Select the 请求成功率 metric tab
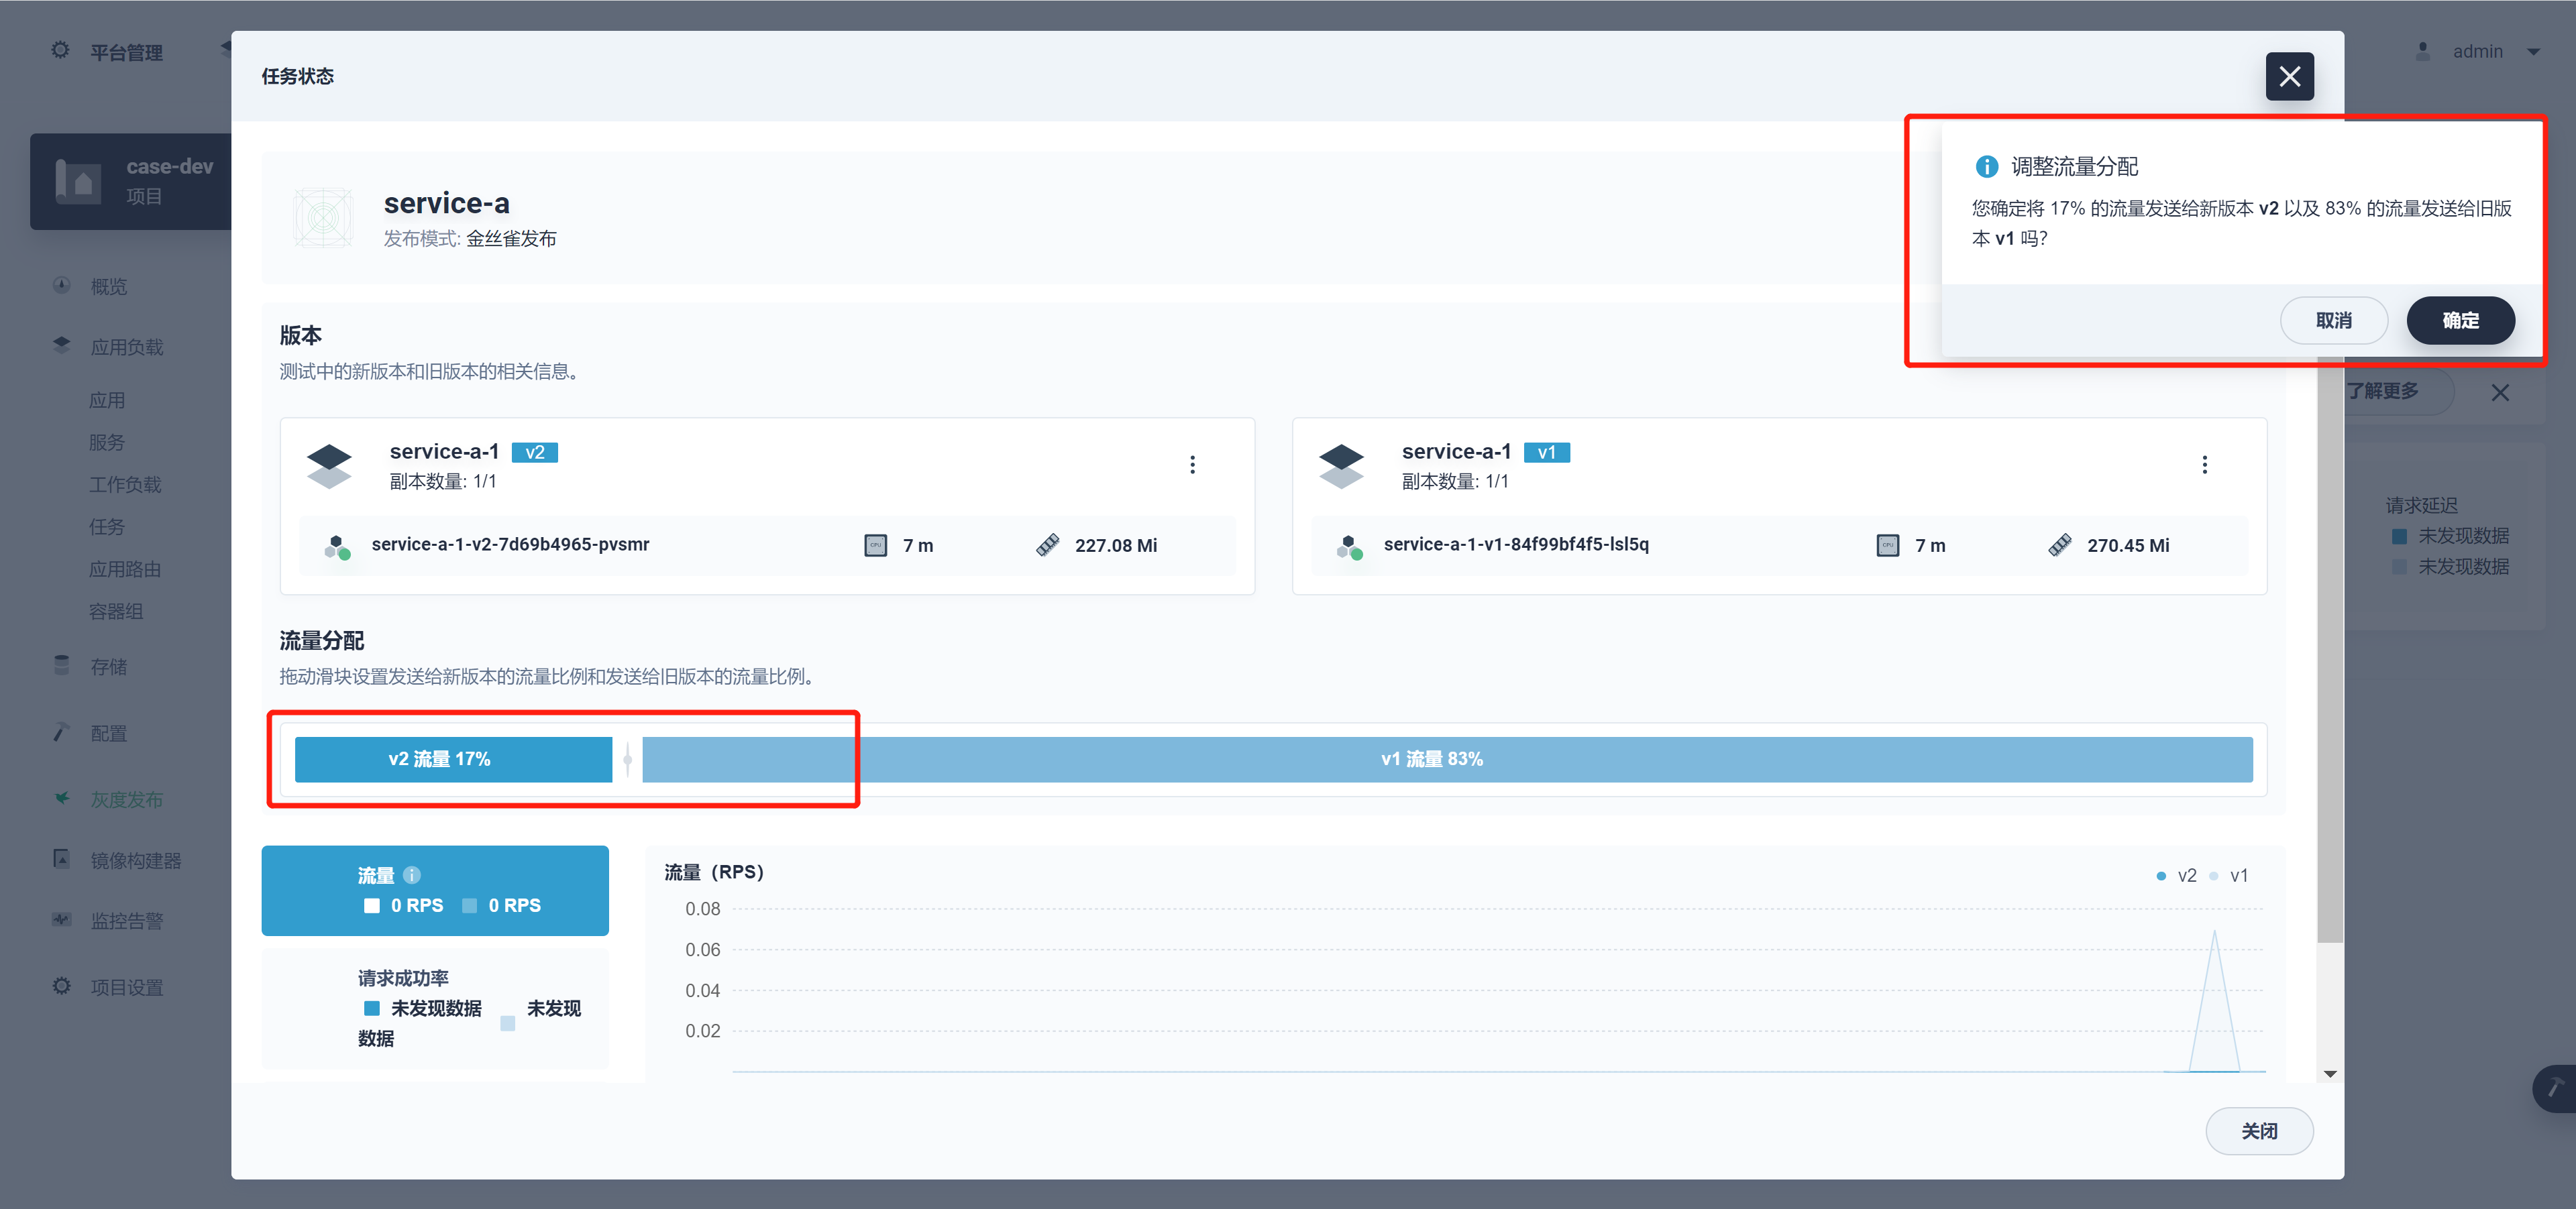Screen dimensions: 2576x1209 coord(435,1007)
